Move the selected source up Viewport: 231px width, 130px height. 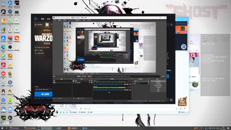coord(81,98)
